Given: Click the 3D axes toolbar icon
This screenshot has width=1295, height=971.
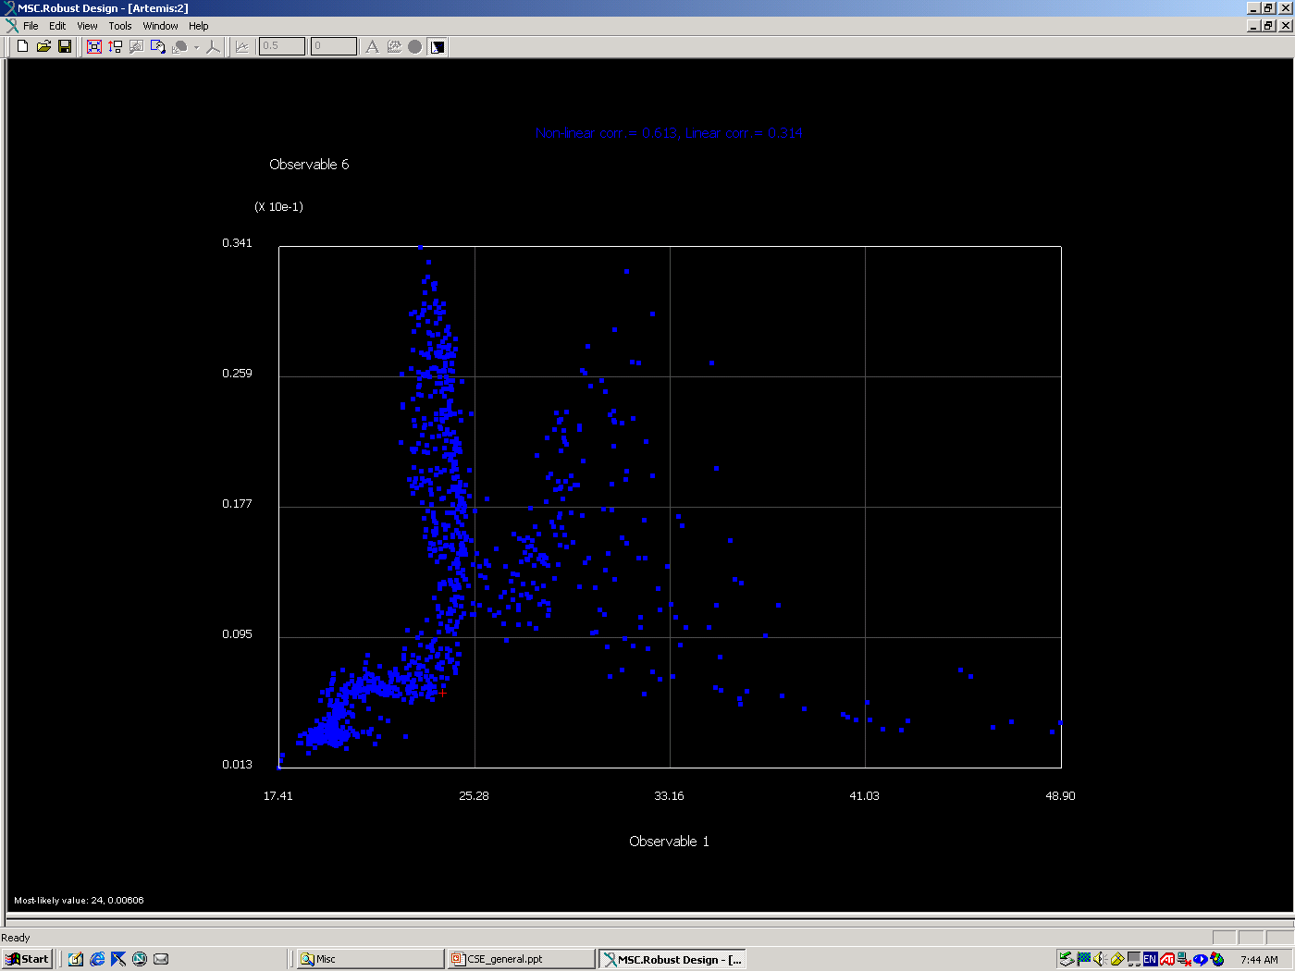Looking at the screenshot, I should [214, 46].
